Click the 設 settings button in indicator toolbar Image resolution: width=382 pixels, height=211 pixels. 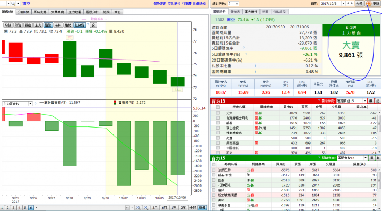93,25
